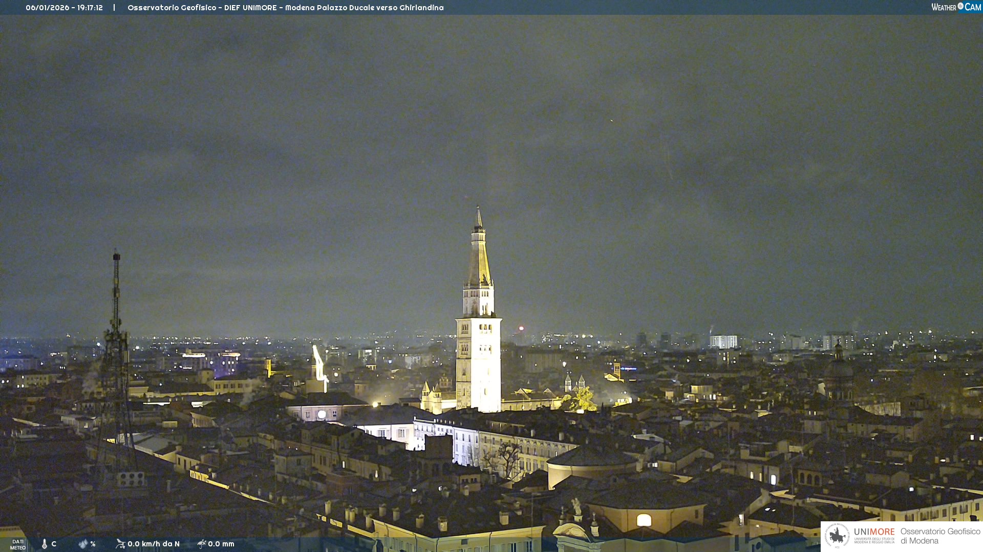Image resolution: width=983 pixels, height=552 pixels.
Task: Click the Osservatorio Geofisico di Modena text
Action: coord(940,536)
